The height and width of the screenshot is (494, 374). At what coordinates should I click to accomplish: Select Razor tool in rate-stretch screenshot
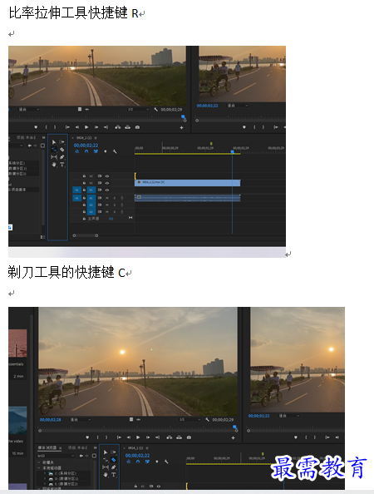coord(62,150)
